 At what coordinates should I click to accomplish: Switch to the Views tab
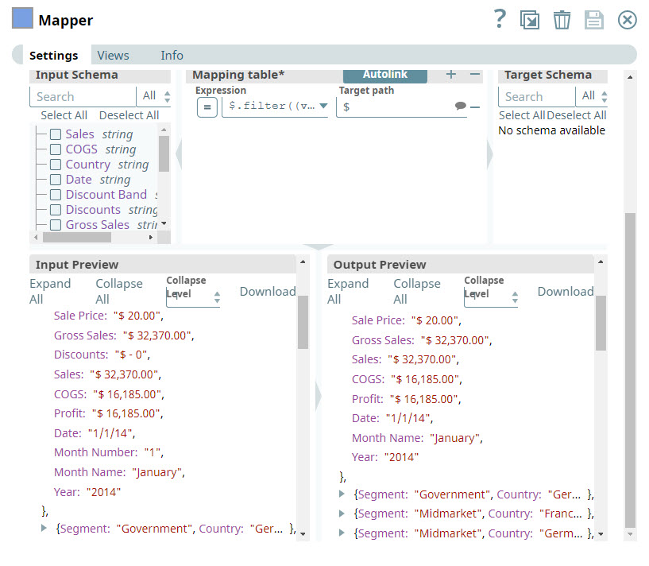(113, 55)
